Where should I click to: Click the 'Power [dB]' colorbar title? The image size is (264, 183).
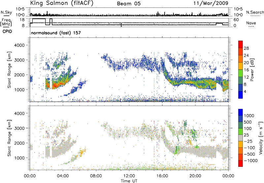tap(252, 70)
